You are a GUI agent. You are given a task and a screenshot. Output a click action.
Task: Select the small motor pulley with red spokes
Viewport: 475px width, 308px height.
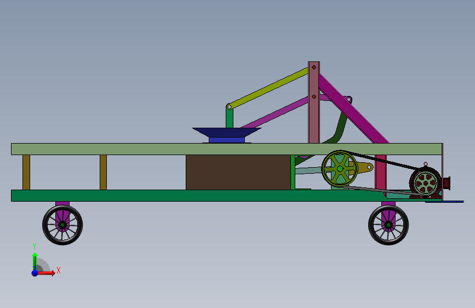pos(425,183)
